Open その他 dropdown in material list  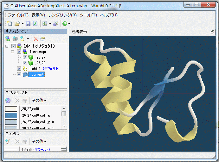39,101
